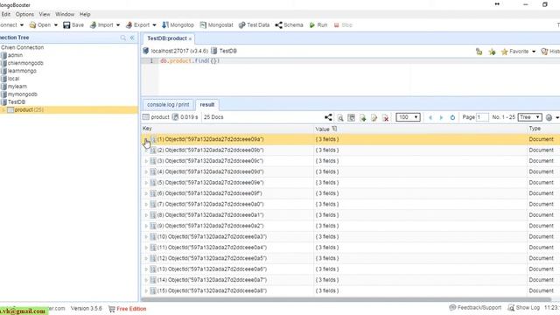Viewport: 560px width, 315px height.
Task: Expand the Favorite dropdown arrow
Action: (x=534, y=52)
